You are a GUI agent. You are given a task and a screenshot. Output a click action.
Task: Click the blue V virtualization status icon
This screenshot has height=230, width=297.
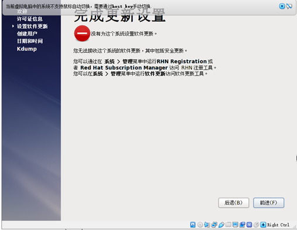(x=250, y=225)
